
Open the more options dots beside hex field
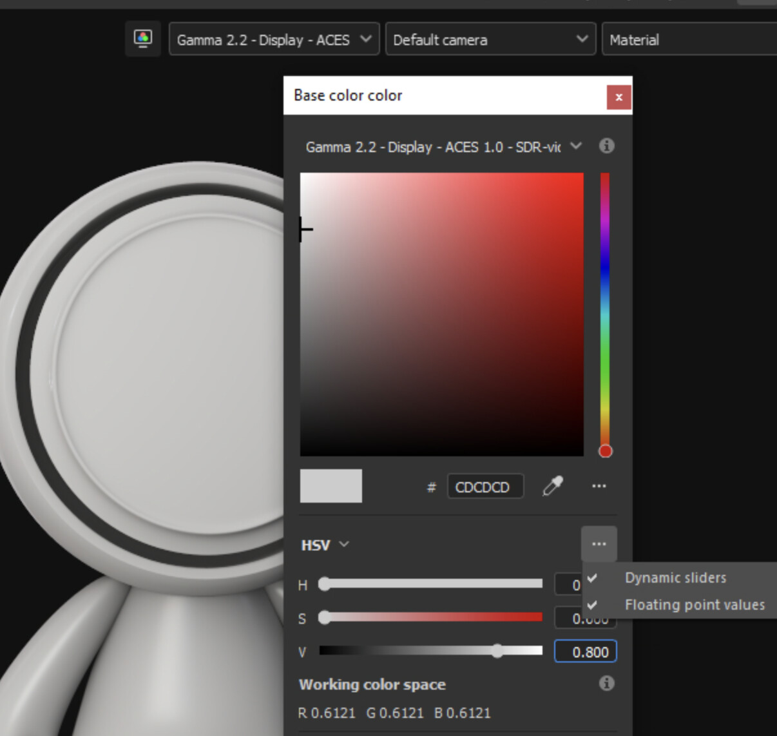click(x=599, y=486)
